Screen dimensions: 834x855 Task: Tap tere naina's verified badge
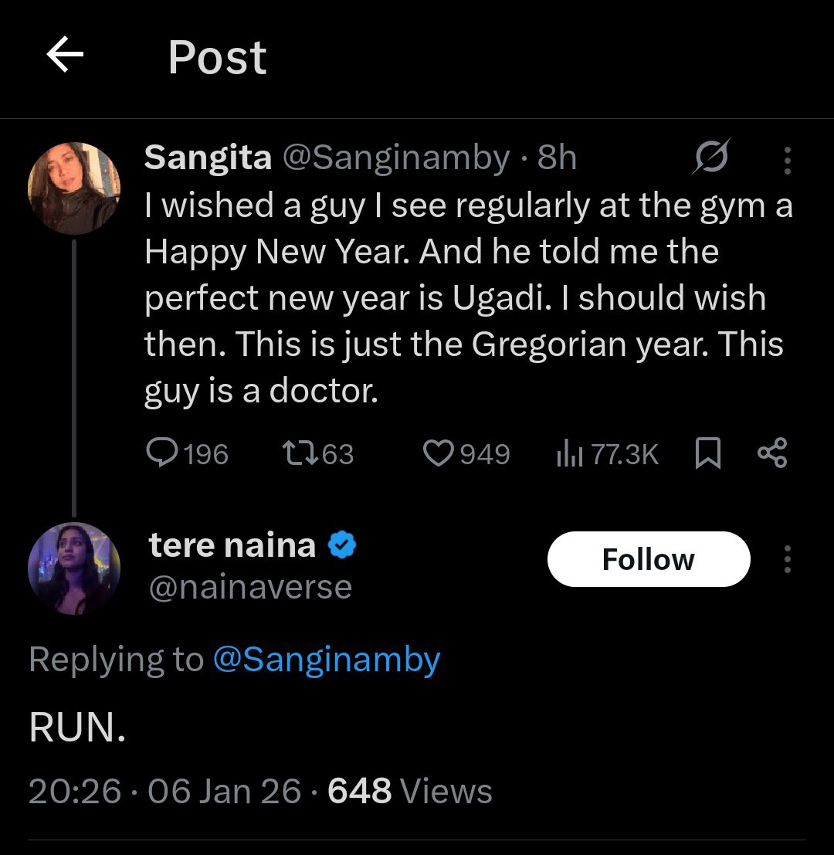click(342, 545)
